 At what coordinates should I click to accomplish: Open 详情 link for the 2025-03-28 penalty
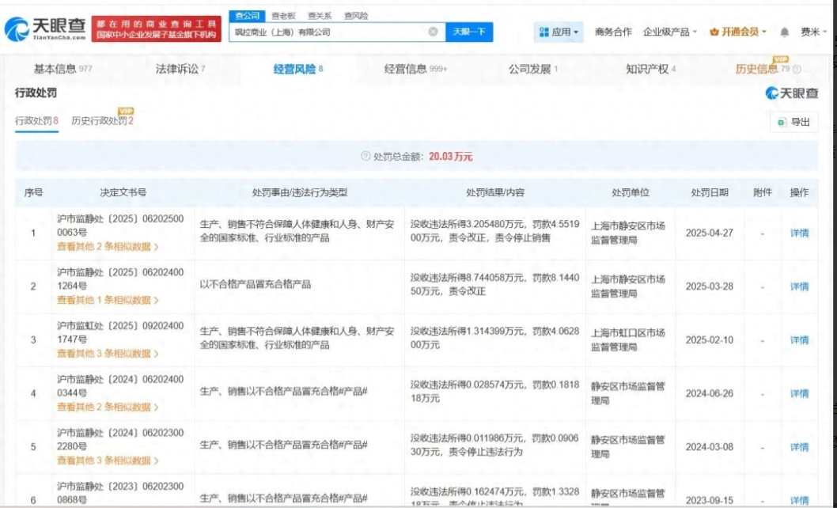click(799, 286)
